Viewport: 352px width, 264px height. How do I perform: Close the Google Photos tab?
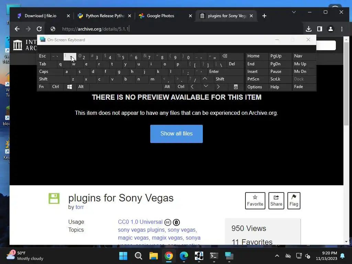coord(190,16)
